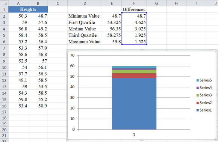Screen dimensions: 218x142
Task: Select the First Quartile label cell
Action: 85,23
